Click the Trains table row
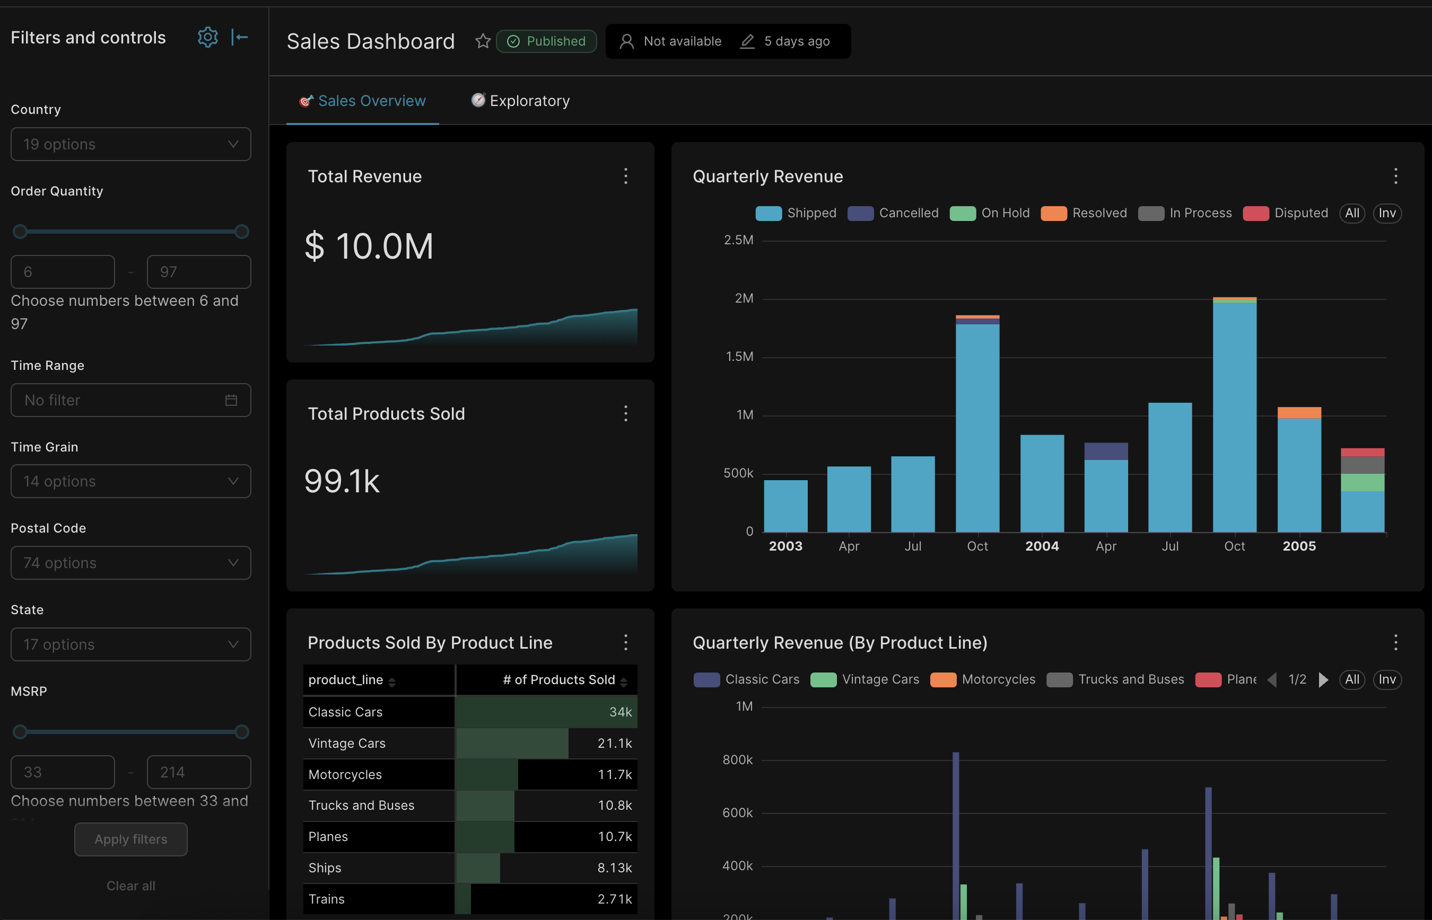 pyautogui.click(x=470, y=899)
